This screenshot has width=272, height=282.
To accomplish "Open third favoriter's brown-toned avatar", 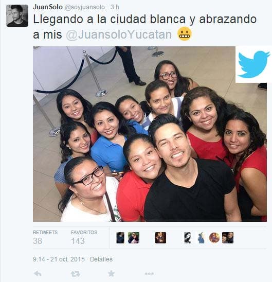I will pyautogui.click(x=160, y=238).
